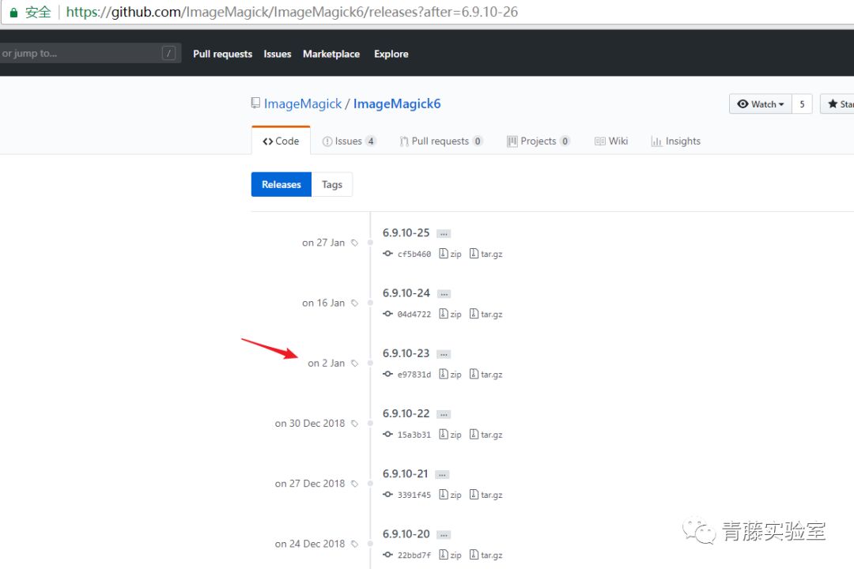
Task: Select the Tags button
Action: (x=332, y=184)
